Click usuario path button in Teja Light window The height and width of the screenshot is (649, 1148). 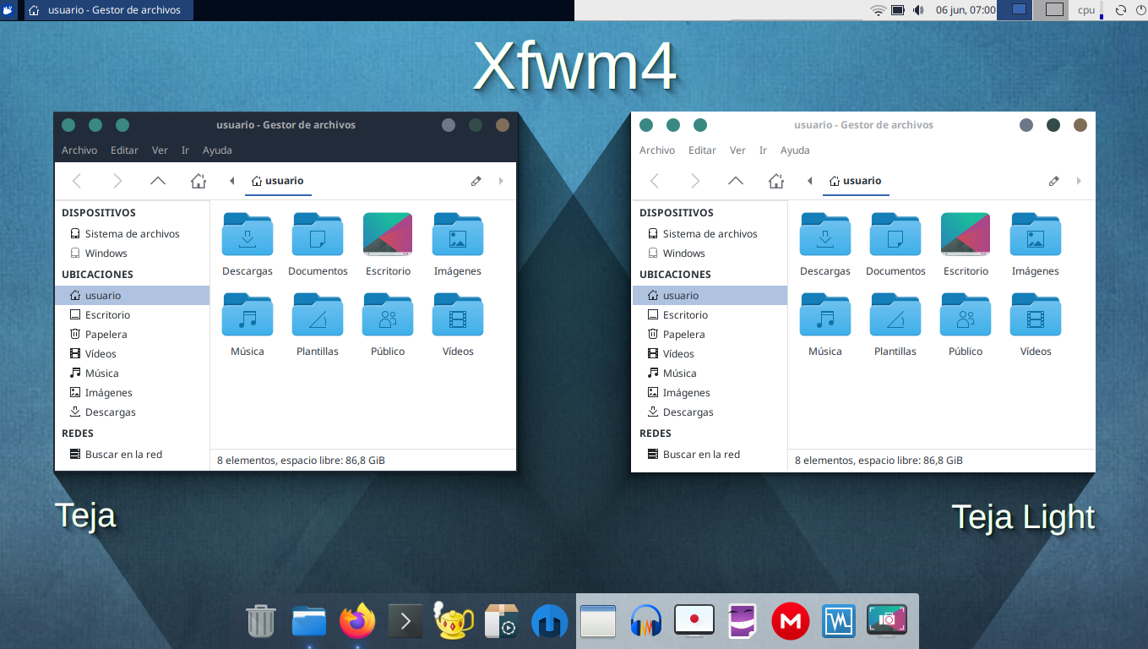(856, 181)
